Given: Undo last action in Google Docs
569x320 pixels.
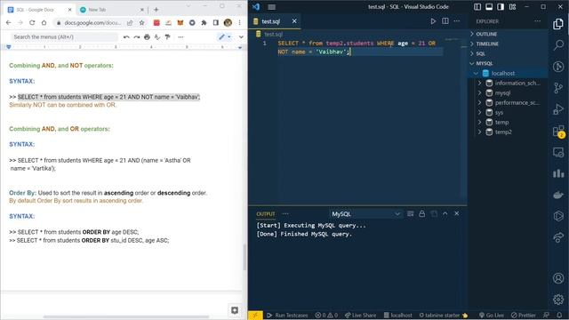Looking at the screenshot, I should (126, 37).
